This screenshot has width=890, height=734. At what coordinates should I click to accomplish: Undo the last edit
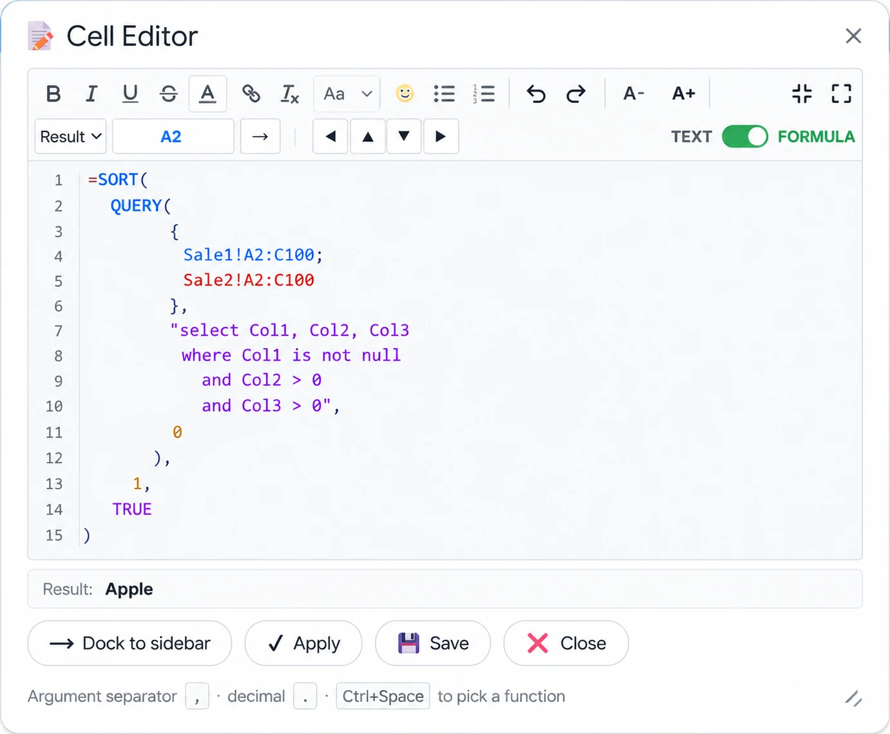[536, 94]
